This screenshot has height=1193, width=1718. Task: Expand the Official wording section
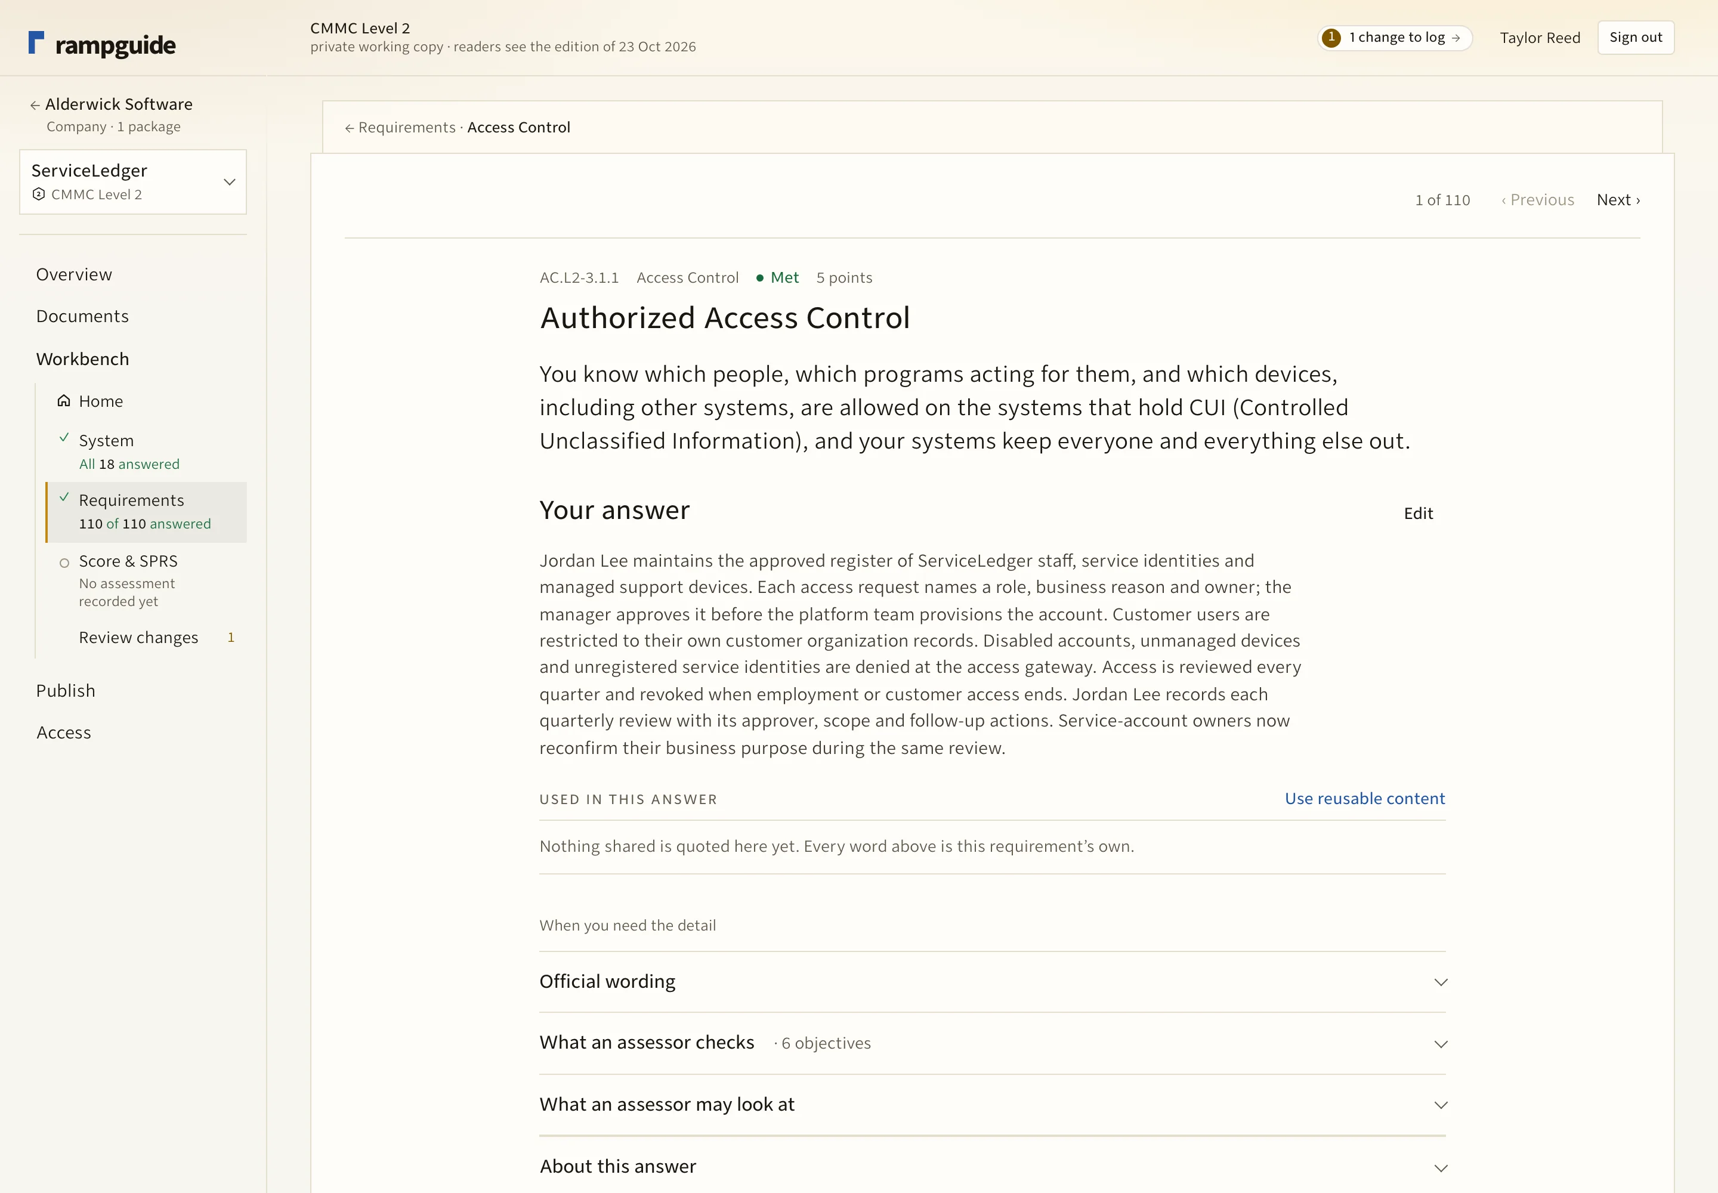tap(993, 981)
